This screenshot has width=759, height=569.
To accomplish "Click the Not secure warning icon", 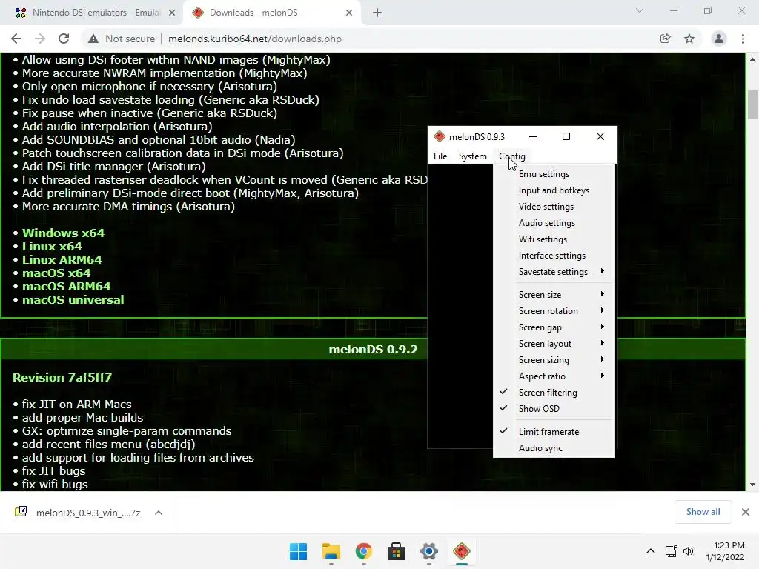I will point(93,39).
